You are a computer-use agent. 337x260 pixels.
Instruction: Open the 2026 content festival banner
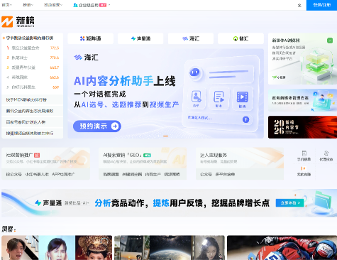302,127
